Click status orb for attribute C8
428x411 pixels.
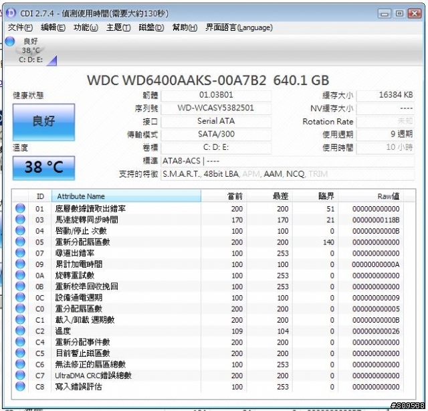(20, 386)
